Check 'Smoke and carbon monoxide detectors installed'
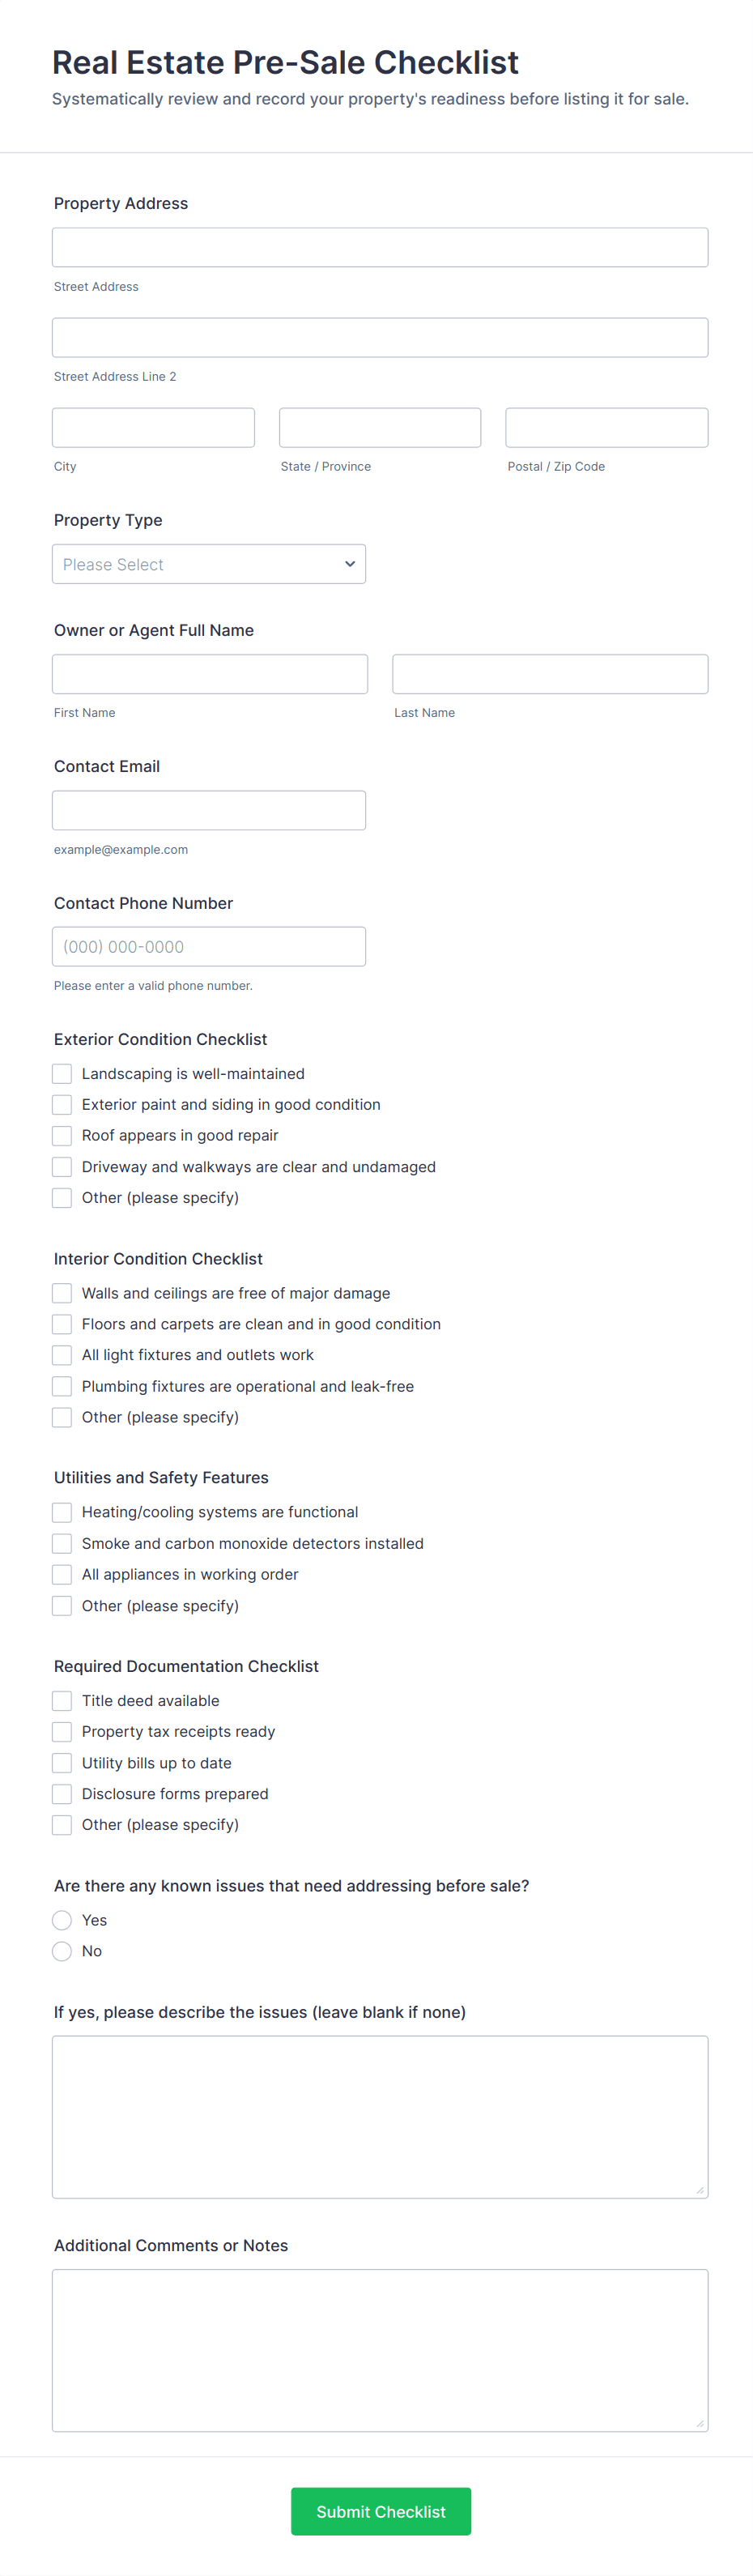 tap(62, 1543)
